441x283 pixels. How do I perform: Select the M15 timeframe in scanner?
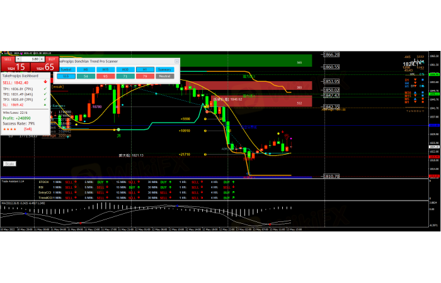(105, 69)
